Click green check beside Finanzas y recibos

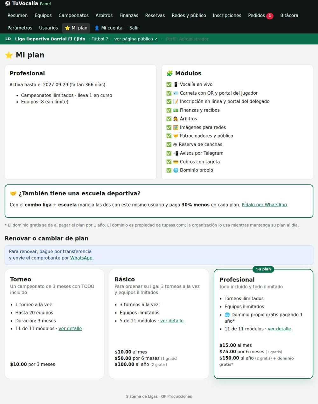pos(169,110)
